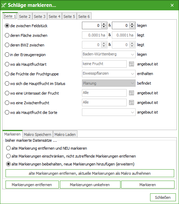Switch to the Seite 1 tab
This screenshot has width=179, height=204.
pyautogui.click(x=10, y=16)
